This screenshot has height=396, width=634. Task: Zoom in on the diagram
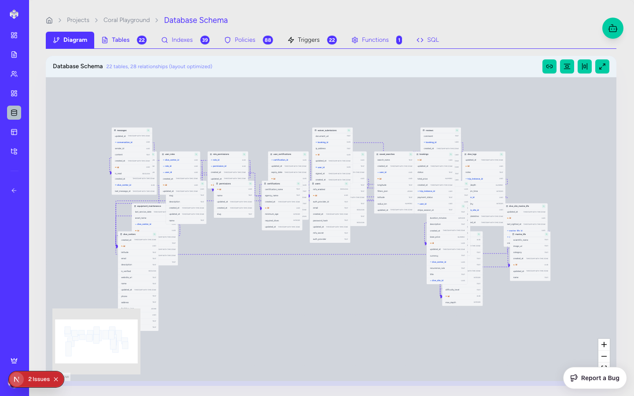604,345
